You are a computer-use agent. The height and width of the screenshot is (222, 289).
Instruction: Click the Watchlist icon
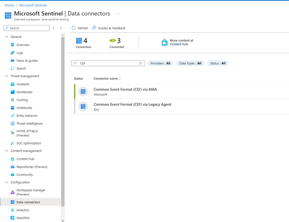(13, 218)
